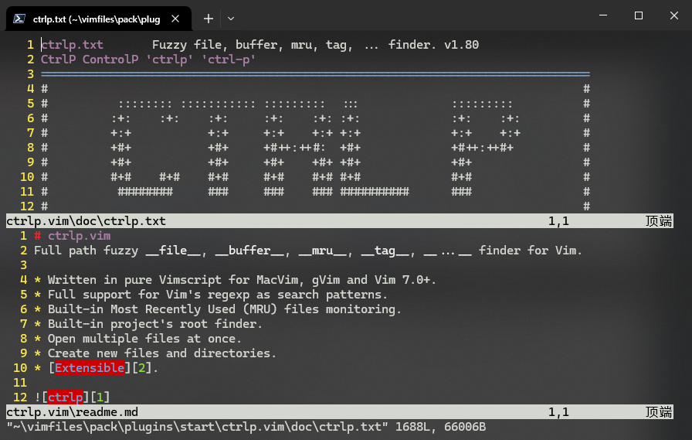Viewport: 692px width, 440px height.
Task: Click the '+#++:++#:' ASCII art on line 8
Action: click(x=294, y=148)
